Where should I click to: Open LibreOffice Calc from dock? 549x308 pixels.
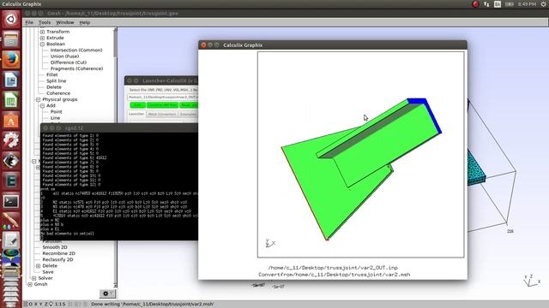[x=11, y=100]
